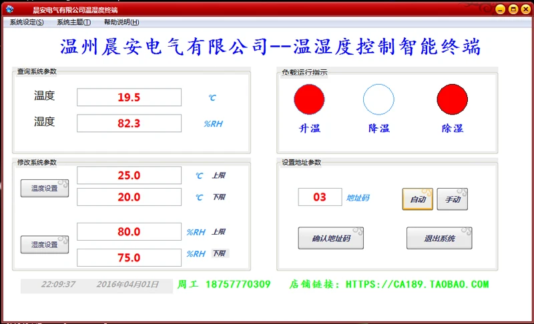This screenshot has width=534, height=324.
Task: Maximize the window
Action: (x=513, y=9)
